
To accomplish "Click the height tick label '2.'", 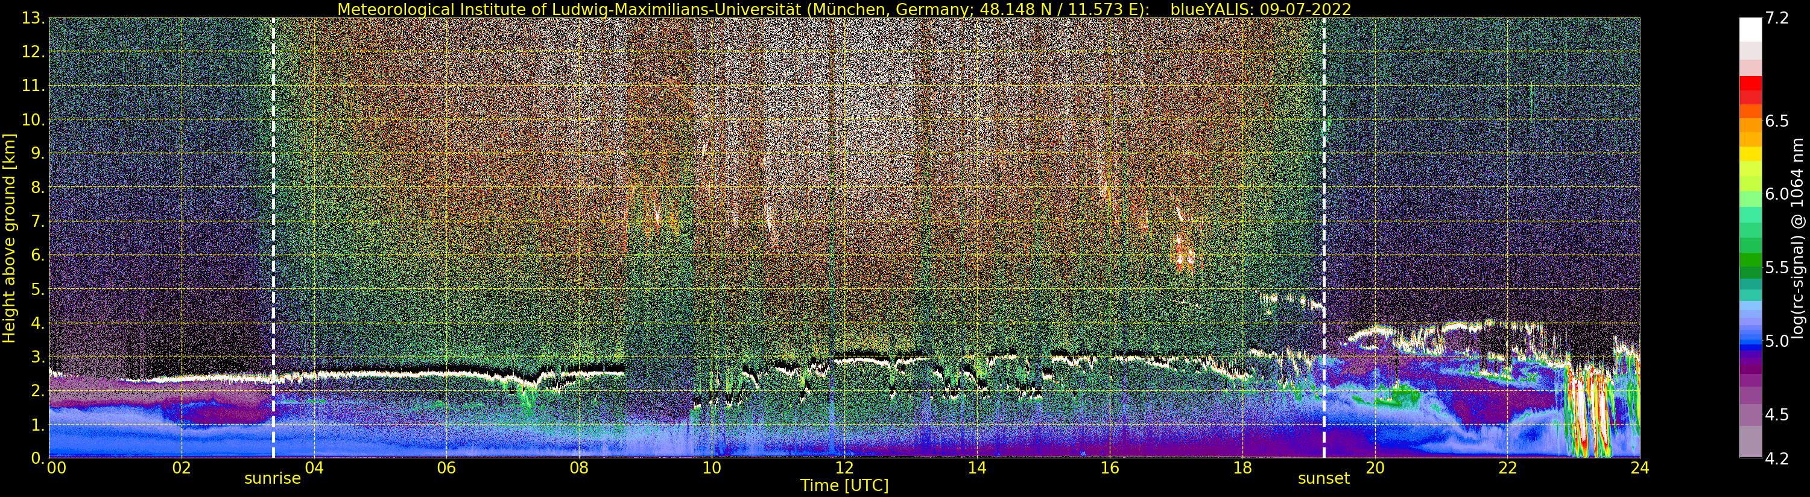I will click(37, 391).
